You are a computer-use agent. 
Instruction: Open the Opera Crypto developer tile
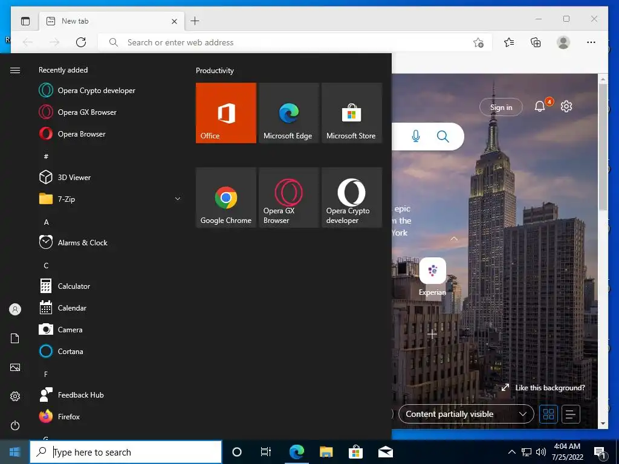pyautogui.click(x=352, y=198)
